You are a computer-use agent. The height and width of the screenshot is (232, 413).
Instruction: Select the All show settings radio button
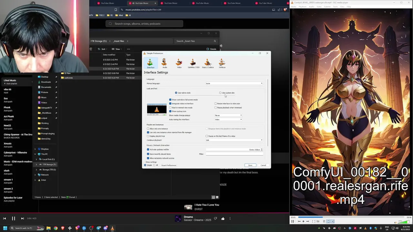point(154,165)
